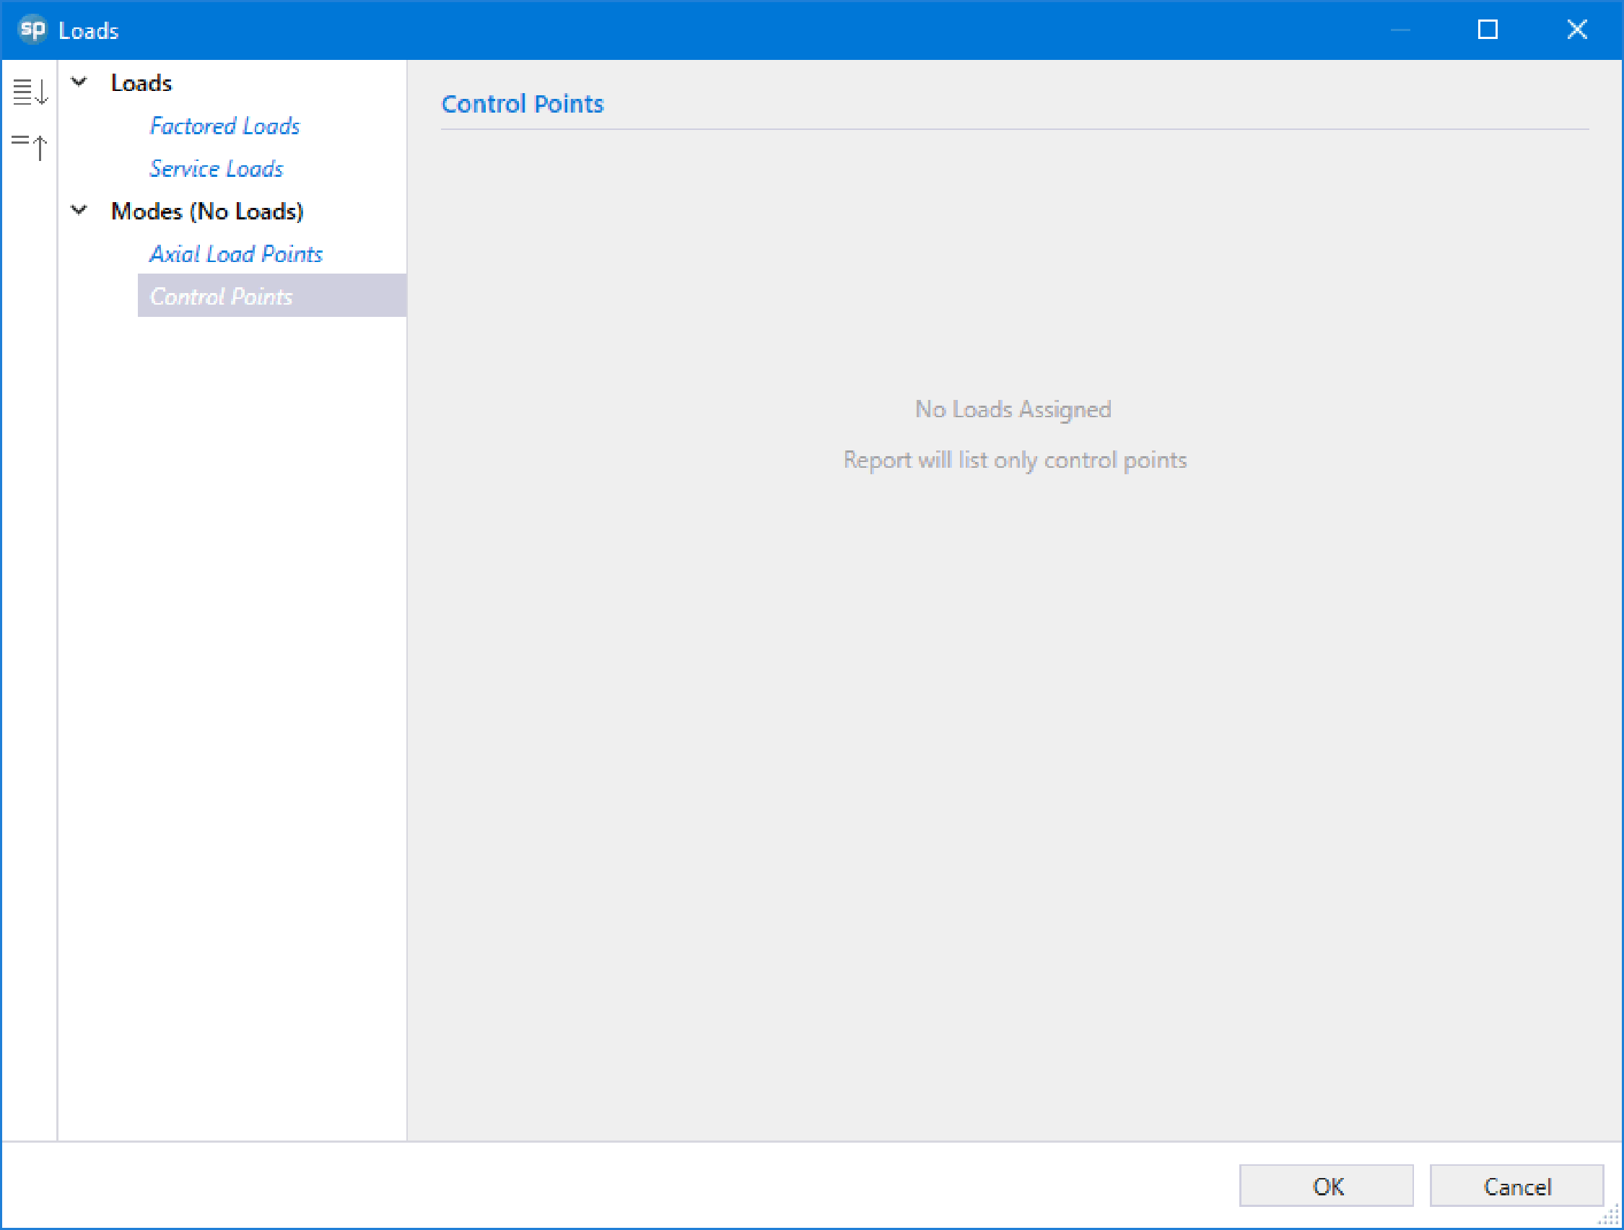Select Control Points in the tree
This screenshot has height=1230, width=1624.
(271, 296)
